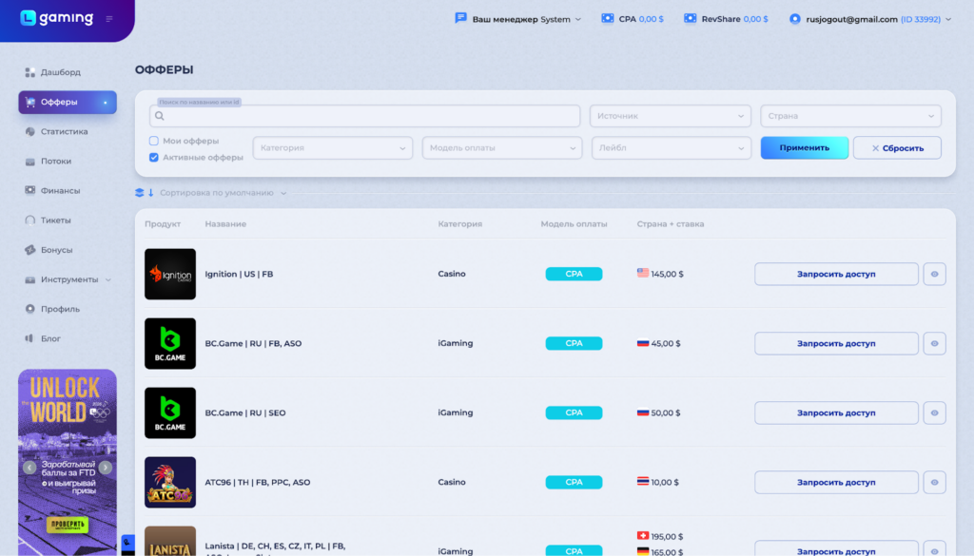View BC.Game RU SEO eye icon

tap(934, 413)
